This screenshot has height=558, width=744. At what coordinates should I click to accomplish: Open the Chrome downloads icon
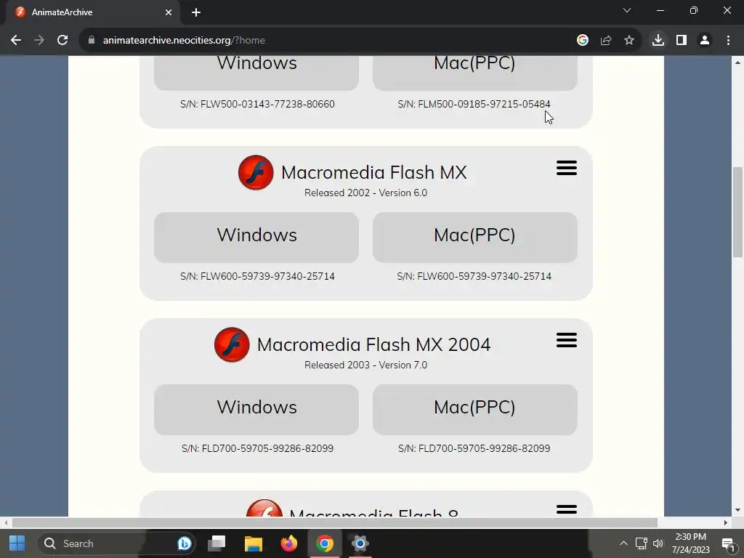point(658,41)
